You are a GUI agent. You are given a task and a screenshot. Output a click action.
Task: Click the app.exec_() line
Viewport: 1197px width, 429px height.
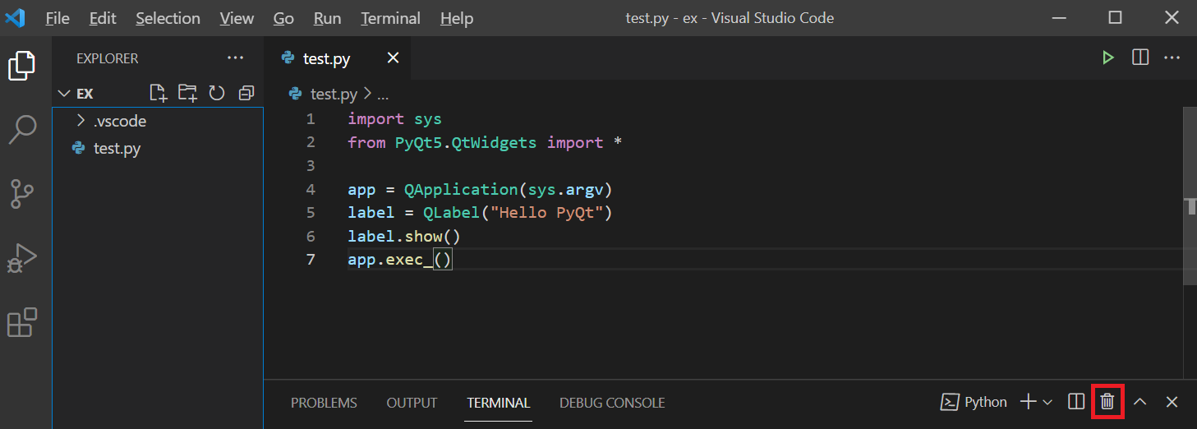tap(400, 260)
